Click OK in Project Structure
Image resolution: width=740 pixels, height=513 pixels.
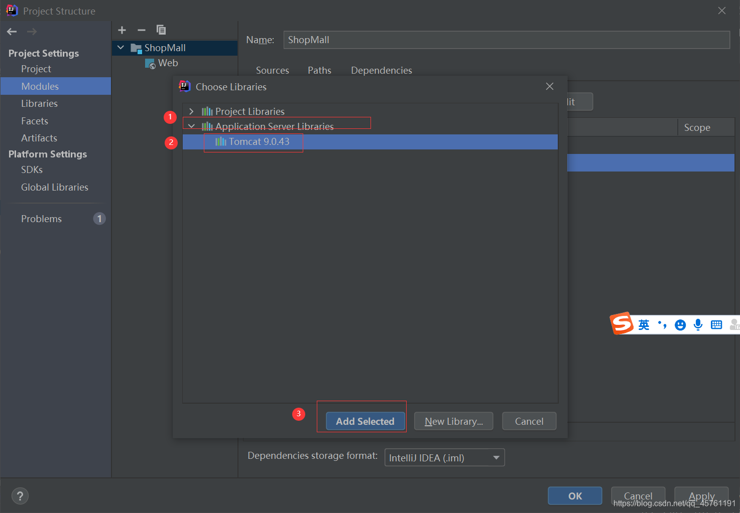(x=575, y=496)
